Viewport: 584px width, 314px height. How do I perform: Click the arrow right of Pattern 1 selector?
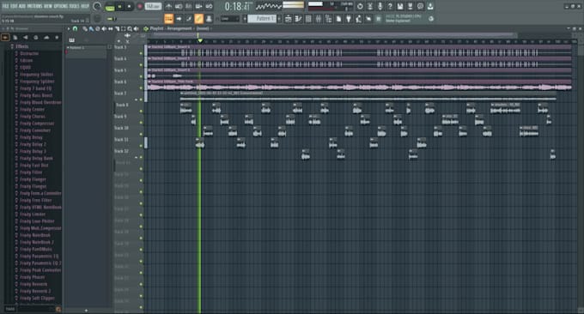[x=279, y=19]
